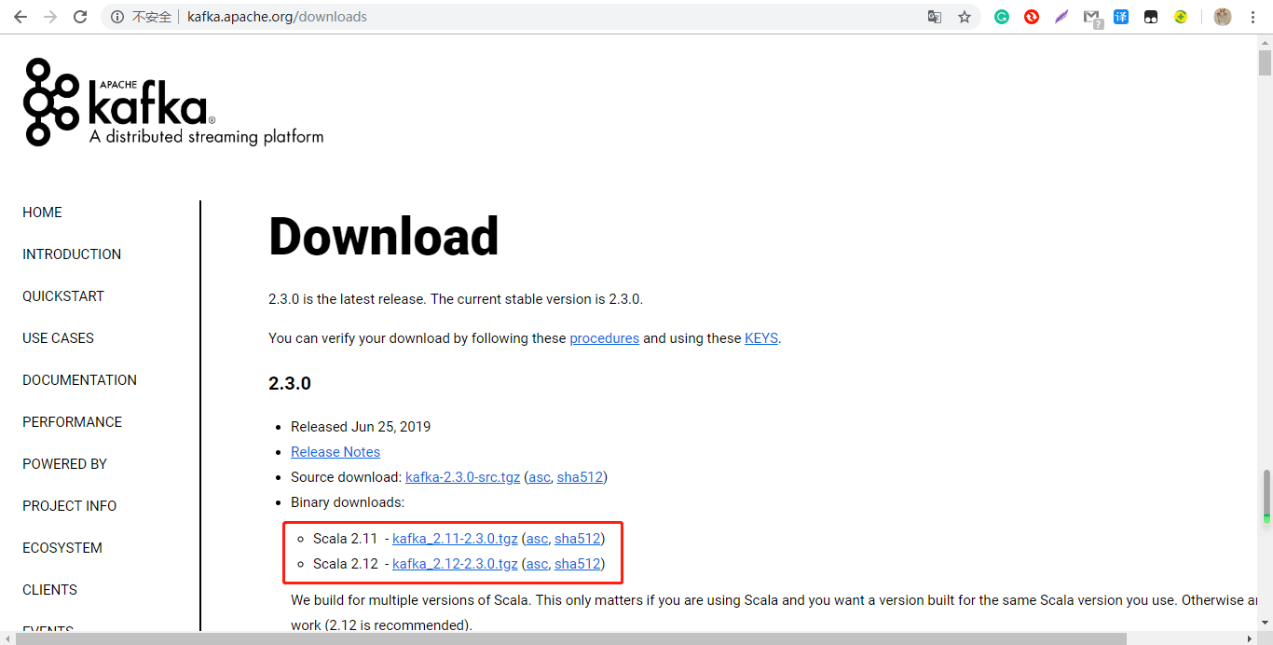Click the "Binary downloads:" label
The width and height of the screenshot is (1273, 645).
click(348, 502)
